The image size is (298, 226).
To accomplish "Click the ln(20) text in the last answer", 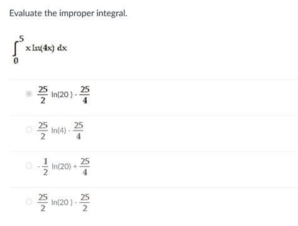I will (62, 202).
